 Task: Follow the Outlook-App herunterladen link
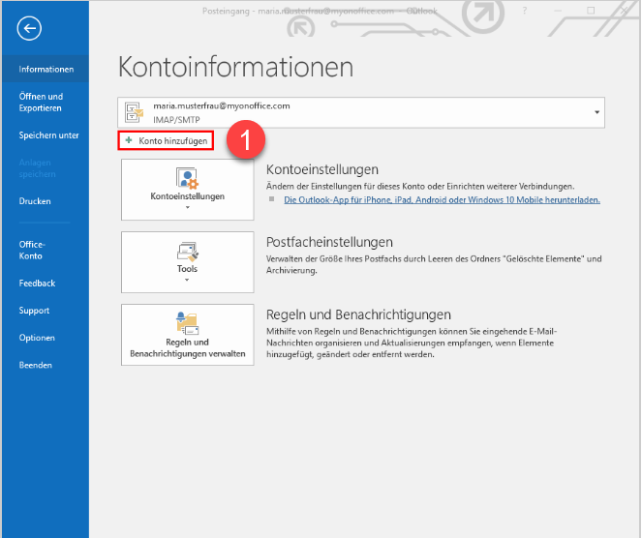442,199
